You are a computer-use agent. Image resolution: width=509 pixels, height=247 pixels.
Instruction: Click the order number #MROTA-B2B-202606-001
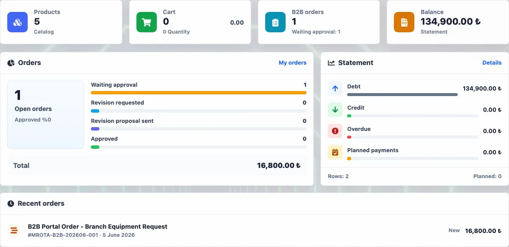(63, 235)
